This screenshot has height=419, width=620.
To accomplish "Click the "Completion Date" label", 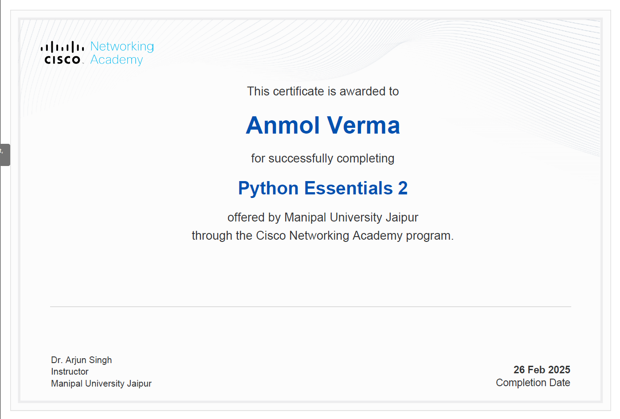I will pyautogui.click(x=533, y=383).
